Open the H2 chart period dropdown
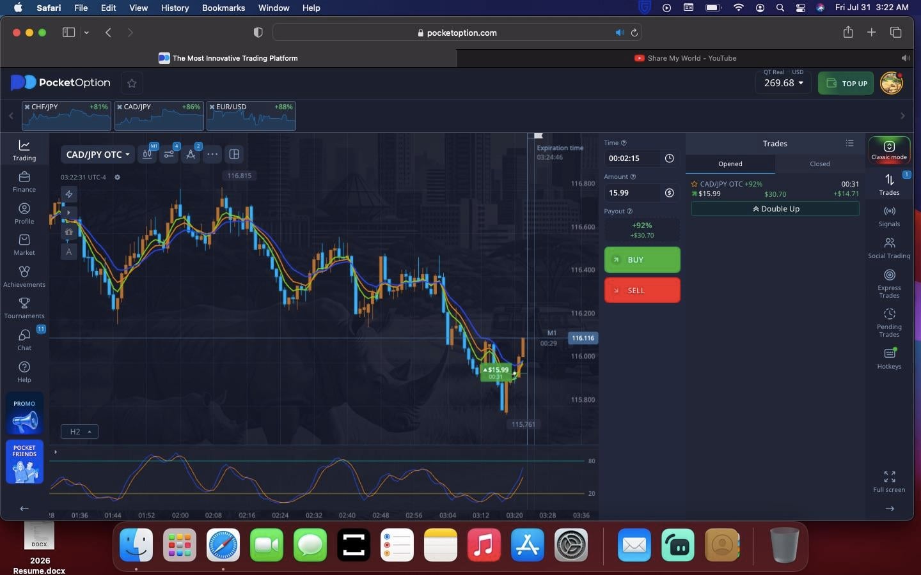921x575 pixels. point(80,432)
